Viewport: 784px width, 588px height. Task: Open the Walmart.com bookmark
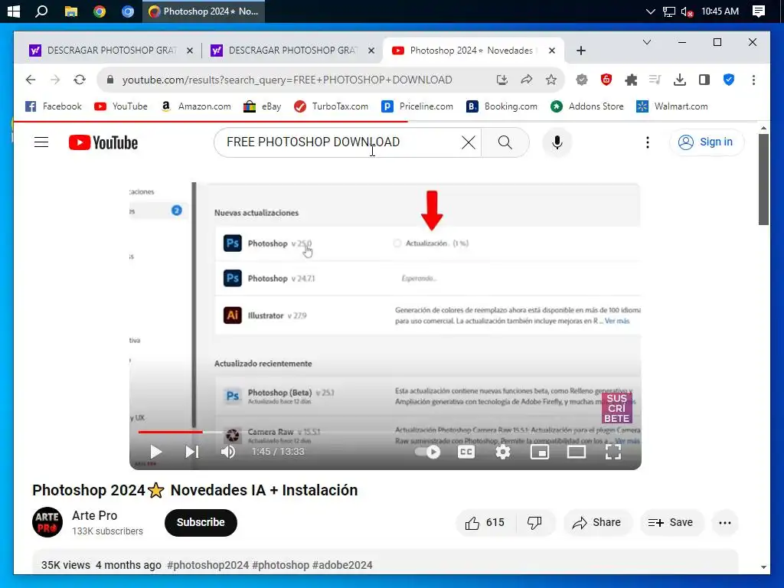click(x=672, y=106)
